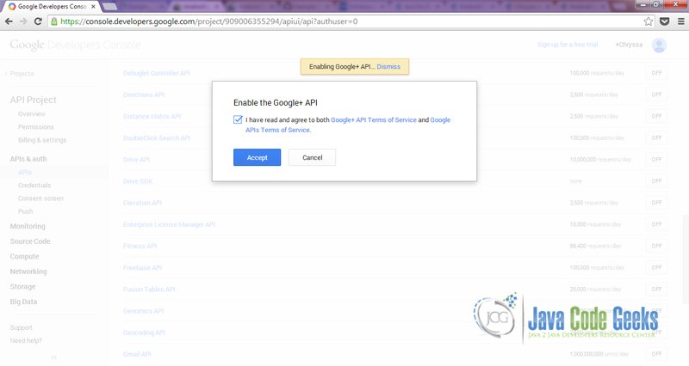689x366 pixels.
Task: Reload the page with the refresh icon
Action: point(38,21)
